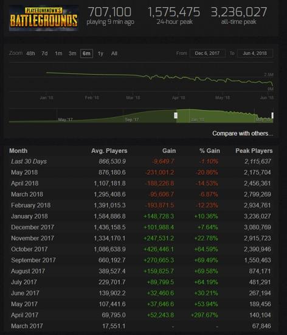This screenshot has width=287, height=335.
Task: Select the 1y zoom range
Action: (x=100, y=54)
